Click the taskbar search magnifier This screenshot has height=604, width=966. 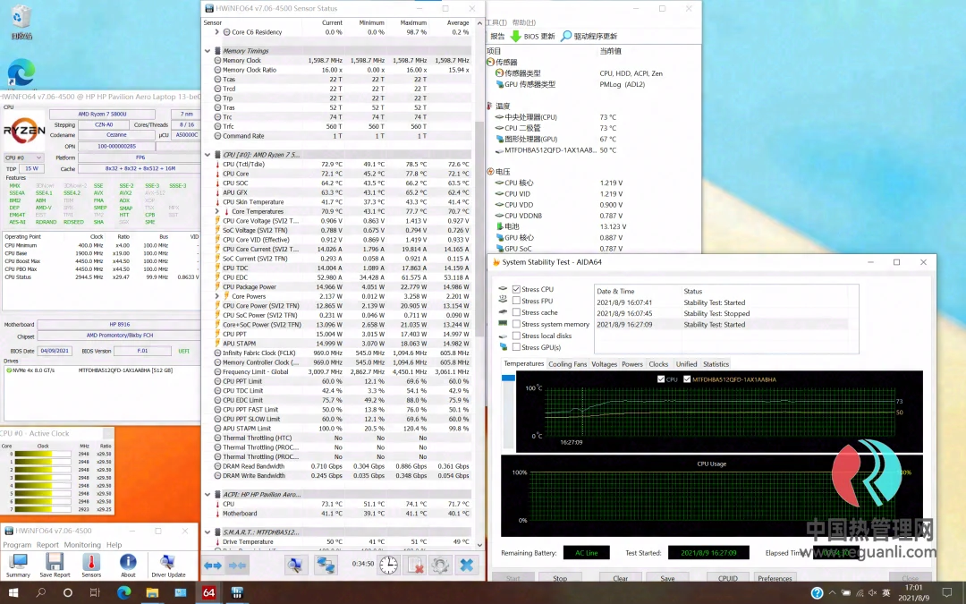click(x=40, y=593)
